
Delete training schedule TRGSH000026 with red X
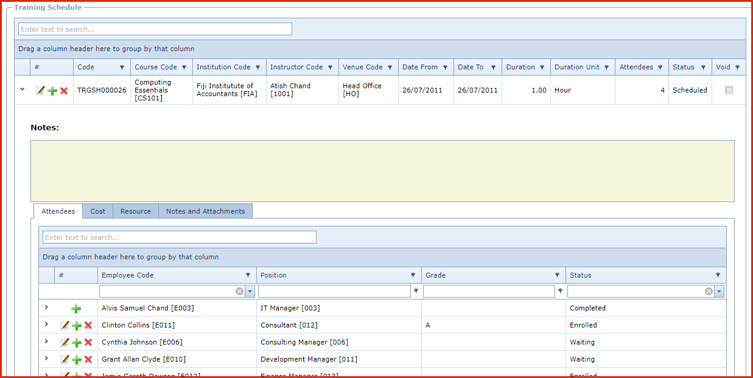coord(64,91)
